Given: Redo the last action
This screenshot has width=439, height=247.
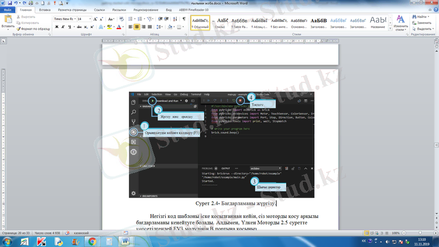Looking at the screenshot, I should coord(25,3).
